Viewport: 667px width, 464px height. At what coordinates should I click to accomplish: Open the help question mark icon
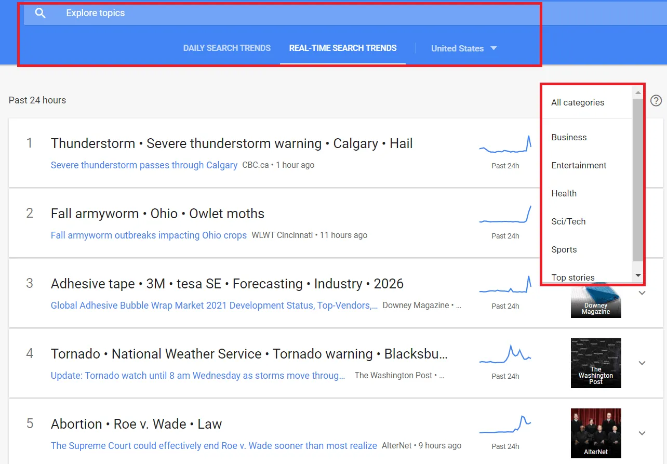656,101
